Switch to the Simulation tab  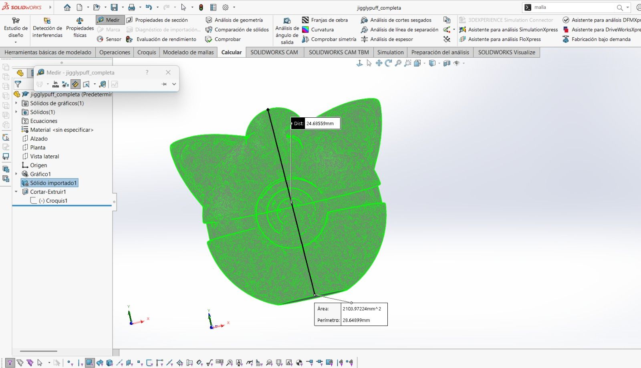point(390,52)
